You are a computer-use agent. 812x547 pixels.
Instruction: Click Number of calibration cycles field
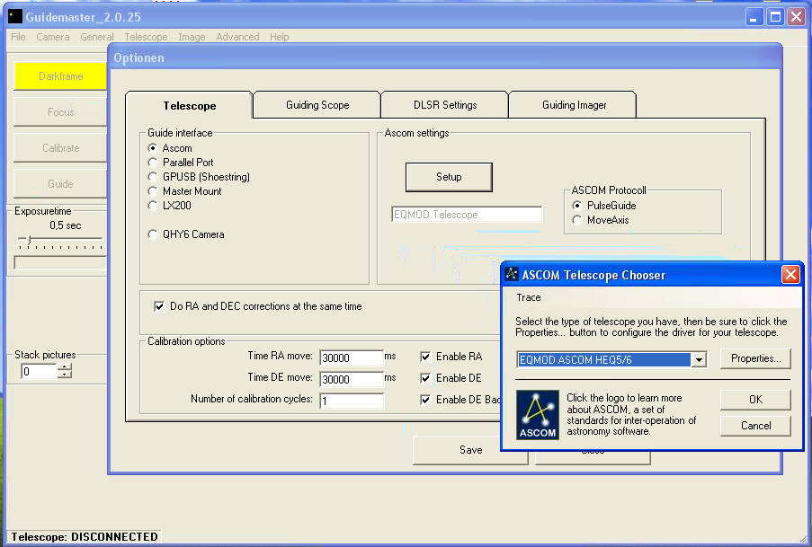coord(352,401)
